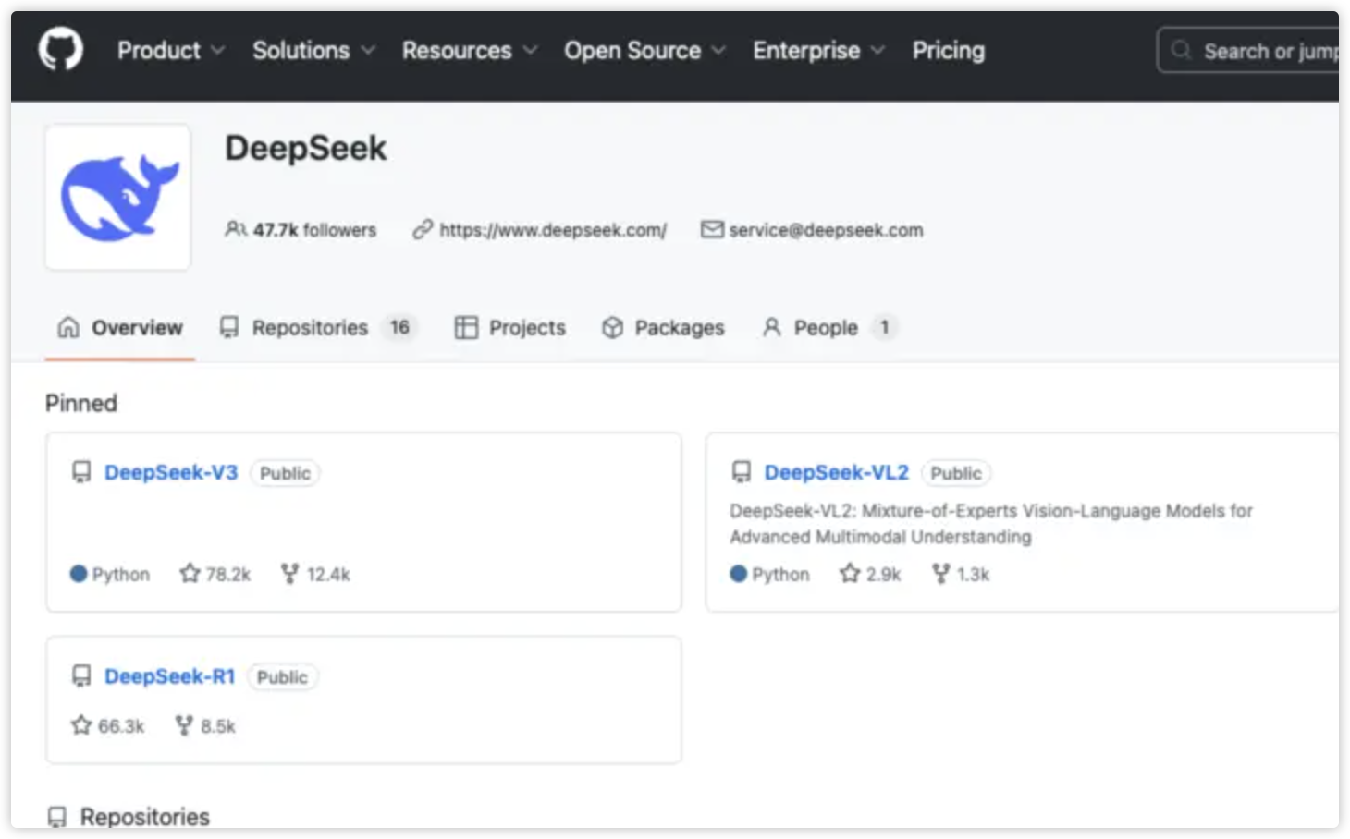Image resolution: width=1350 pixels, height=839 pixels.
Task: Open the GitHub home logo
Action: point(61,49)
